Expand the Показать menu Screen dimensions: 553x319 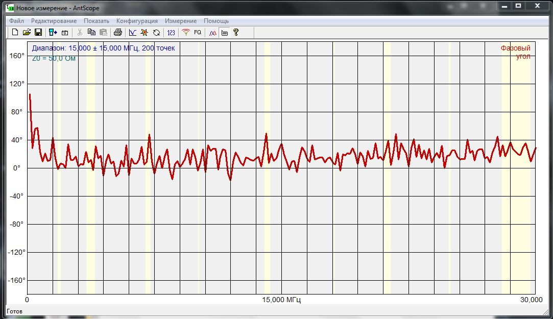(x=97, y=21)
